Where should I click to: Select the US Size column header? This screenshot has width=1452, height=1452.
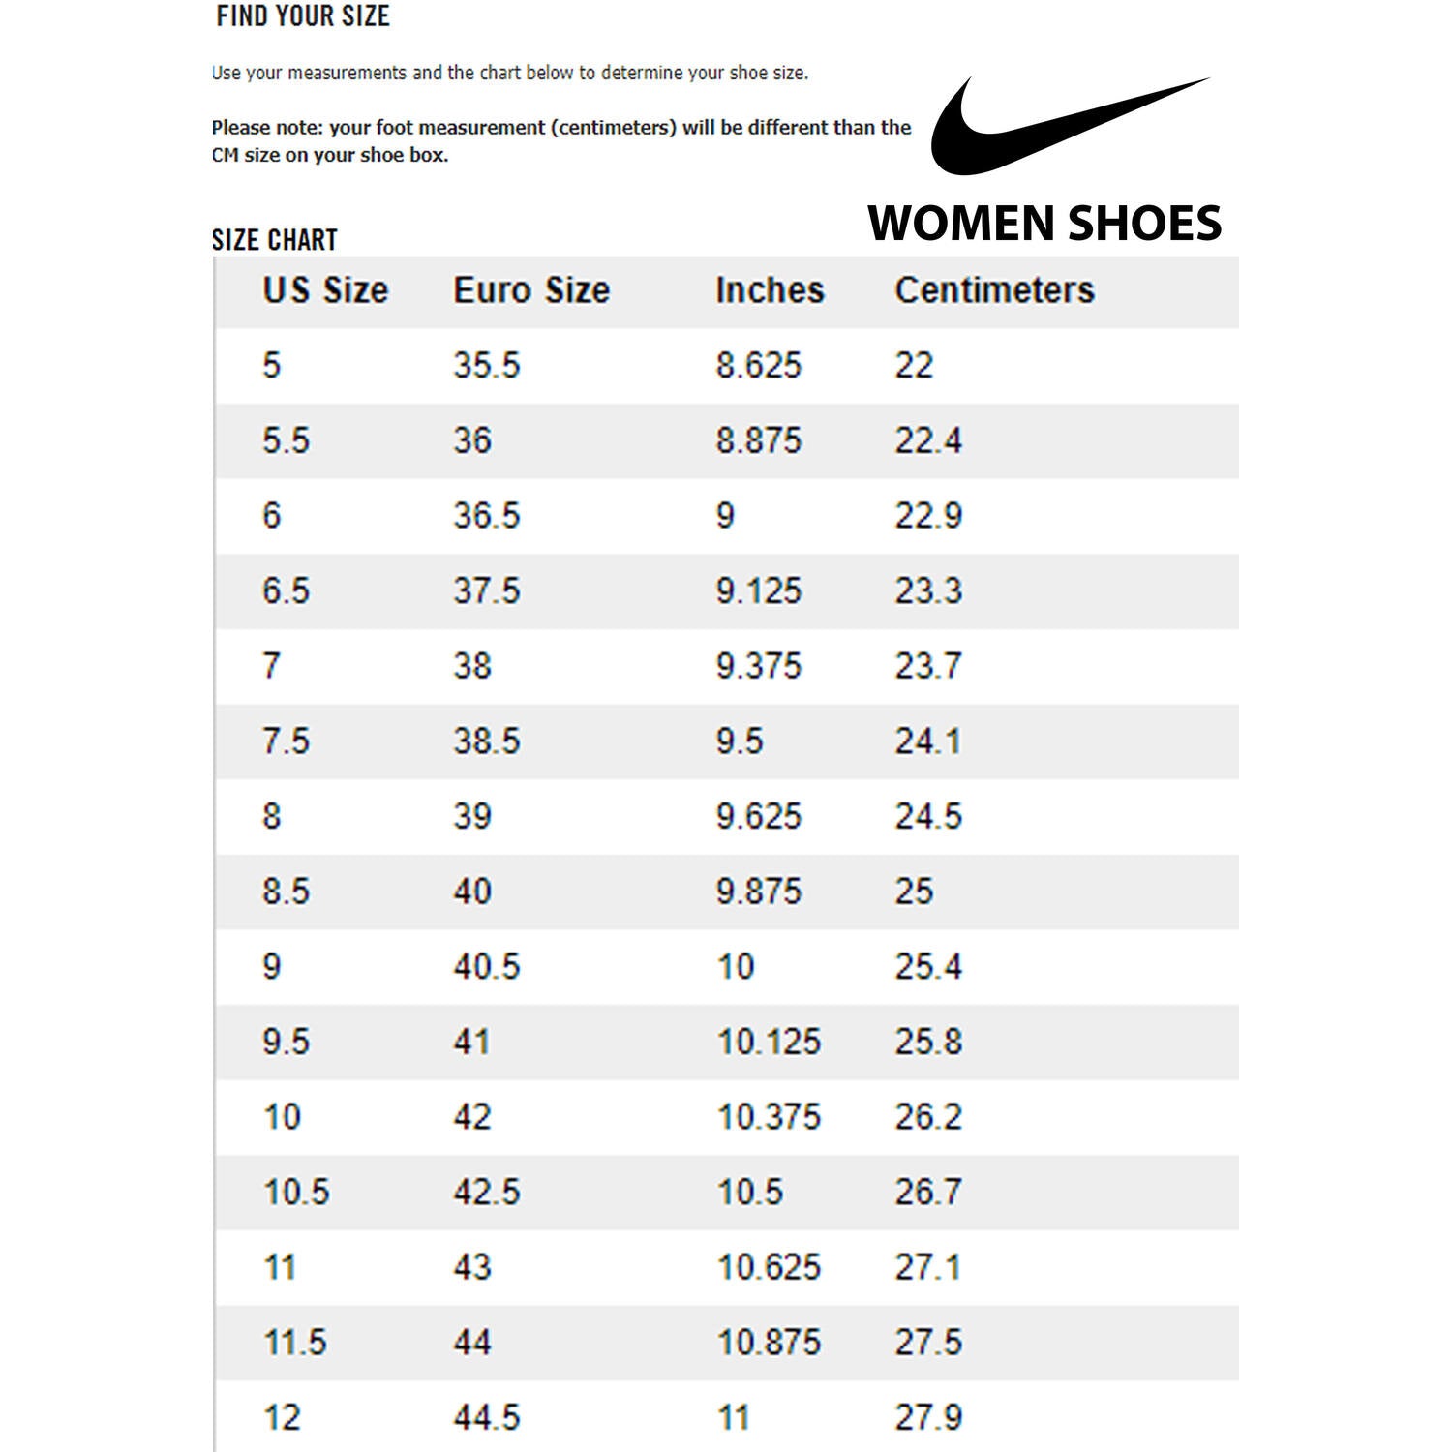[325, 290]
